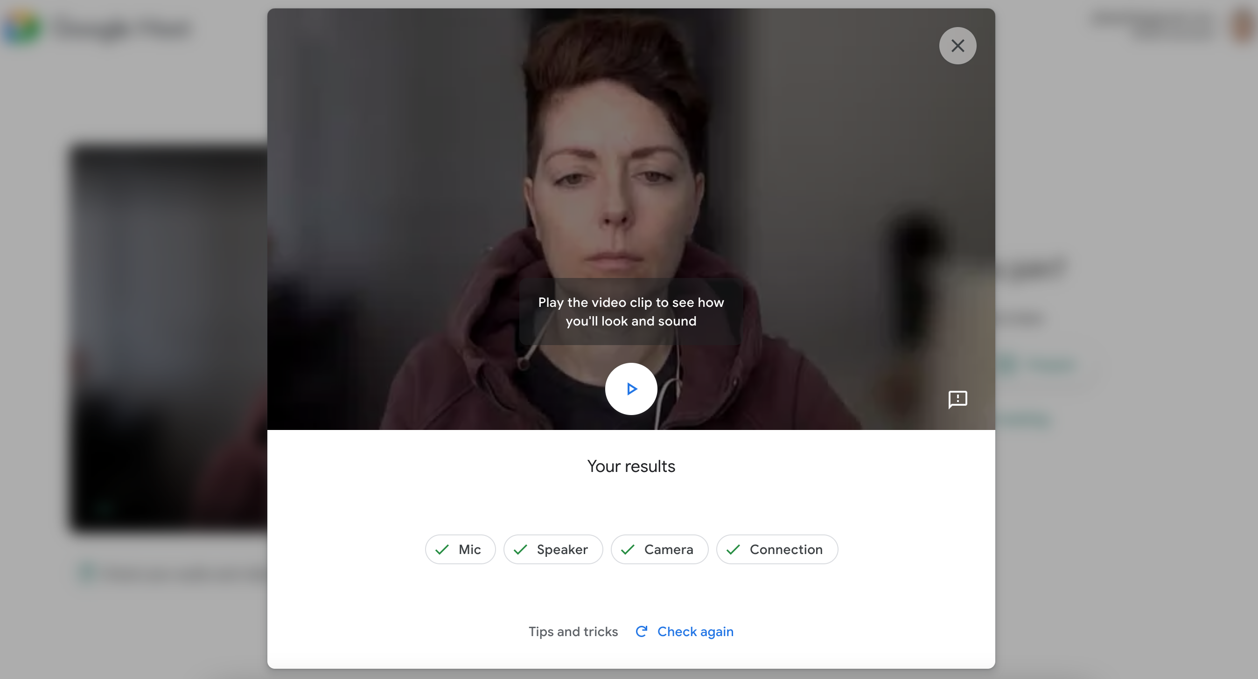
Task: Click the Google Meet refresh icon
Action: click(x=641, y=631)
